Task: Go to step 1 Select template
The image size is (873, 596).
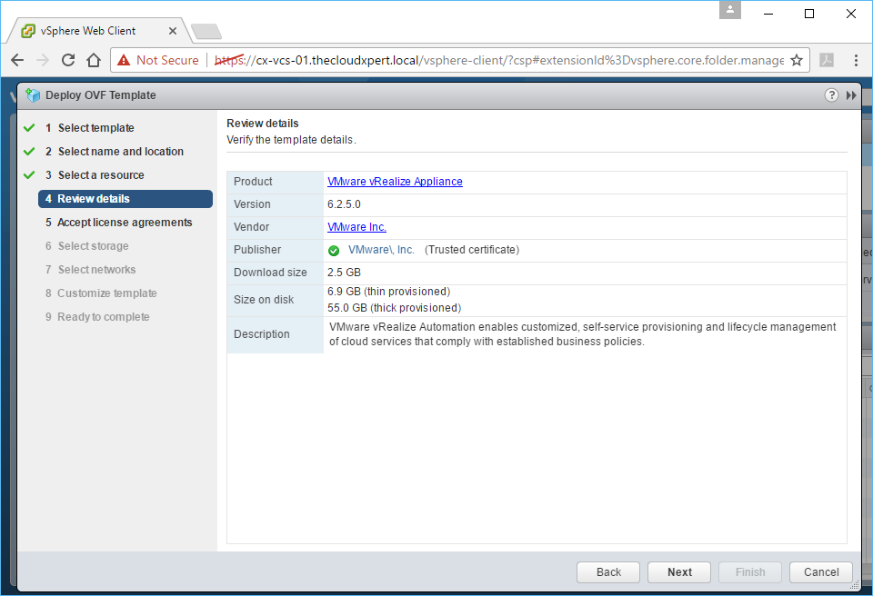Action: [x=95, y=128]
